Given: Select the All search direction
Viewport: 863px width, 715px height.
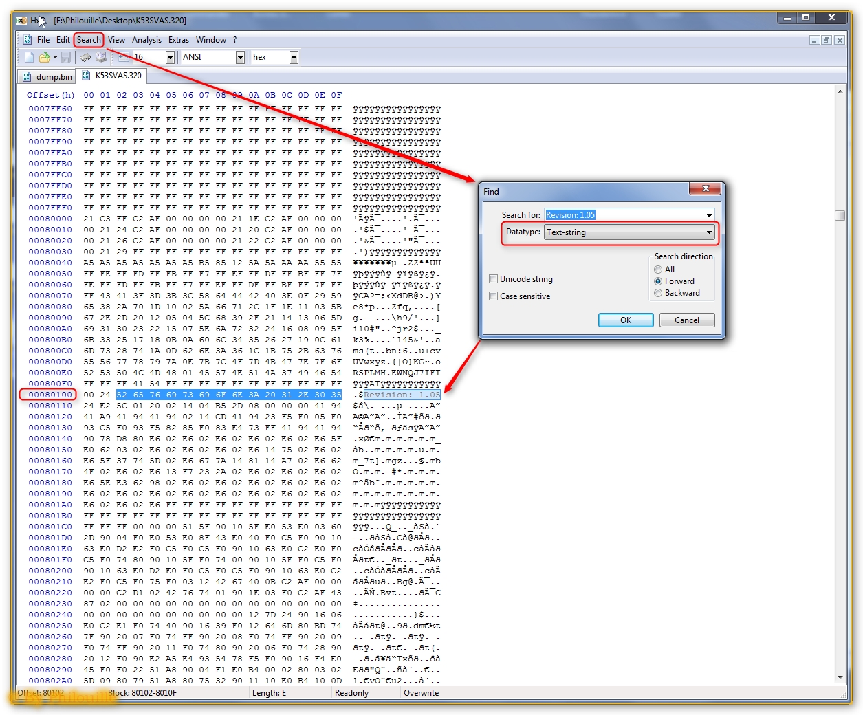Looking at the screenshot, I should coord(658,269).
